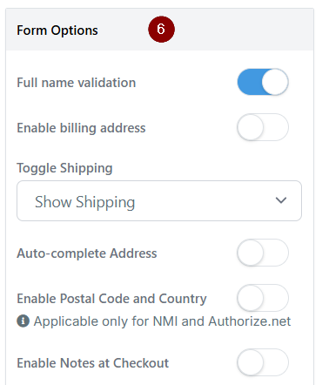This screenshot has width=322, height=385.
Task: Click the chevron arrow in shipping dropdown
Action: tap(281, 200)
